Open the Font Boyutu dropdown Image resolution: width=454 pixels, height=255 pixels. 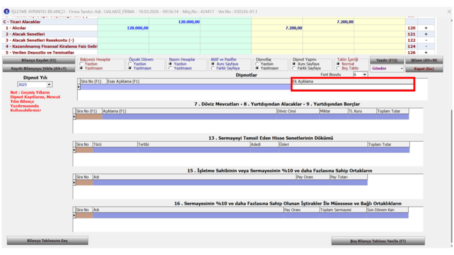coord(364,74)
